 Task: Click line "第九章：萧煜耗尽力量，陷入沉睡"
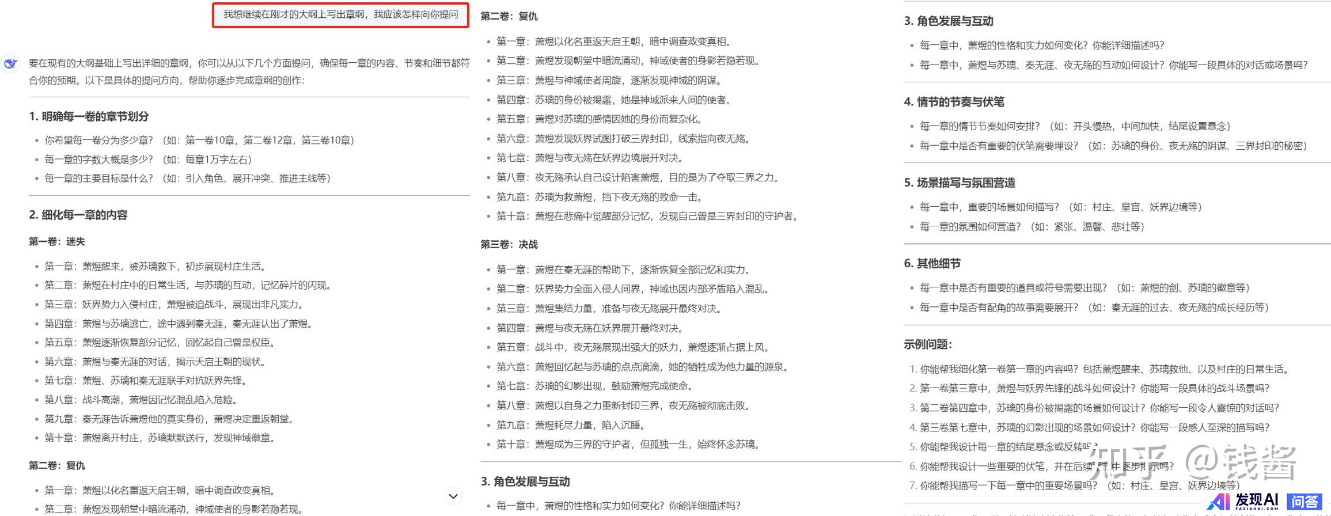point(571,425)
